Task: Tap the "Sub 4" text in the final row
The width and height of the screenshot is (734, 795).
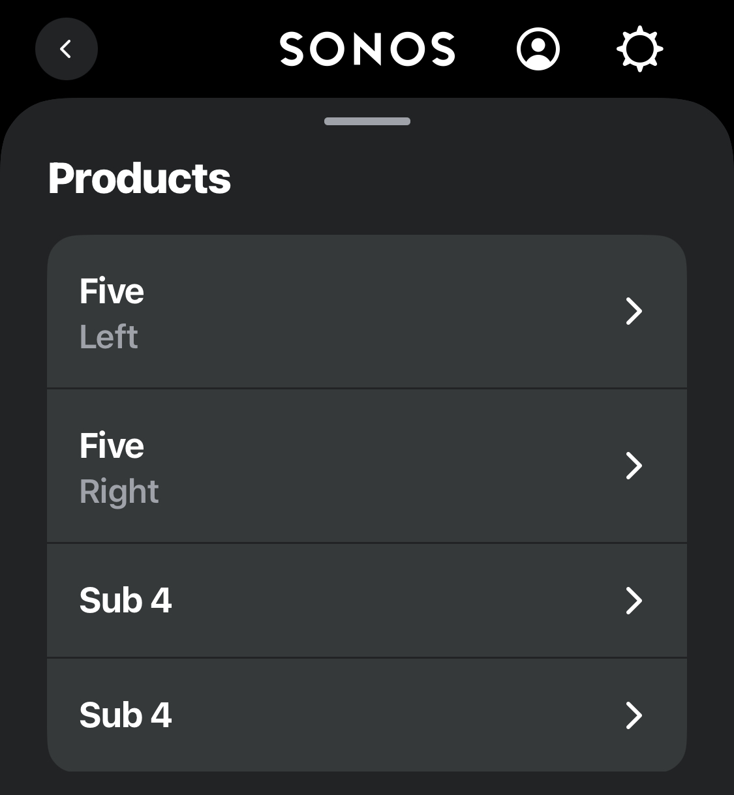Action: pos(125,715)
